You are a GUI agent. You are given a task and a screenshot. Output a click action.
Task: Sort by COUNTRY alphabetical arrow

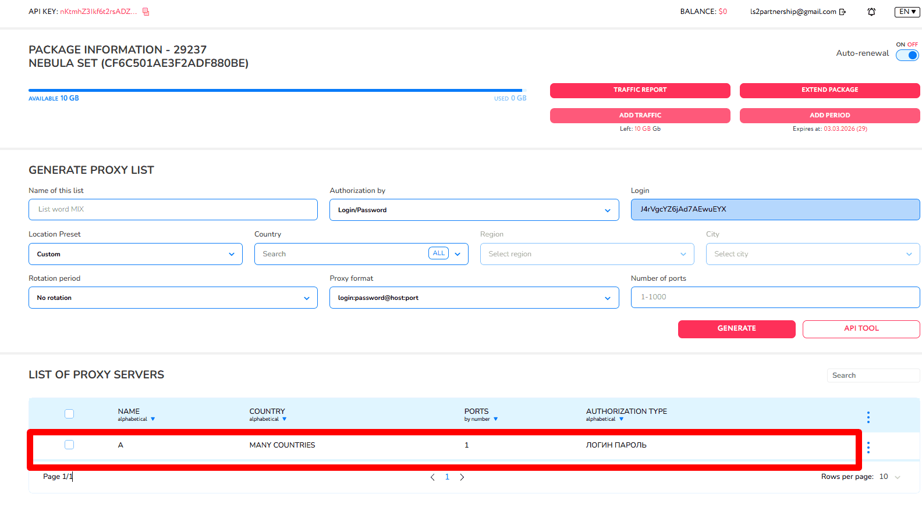pyautogui.click(x=285, y=419)
